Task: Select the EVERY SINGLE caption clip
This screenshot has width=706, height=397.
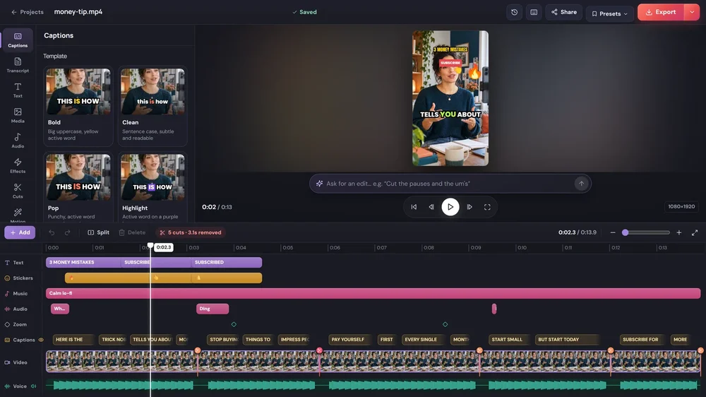Action: click(424, 340)
